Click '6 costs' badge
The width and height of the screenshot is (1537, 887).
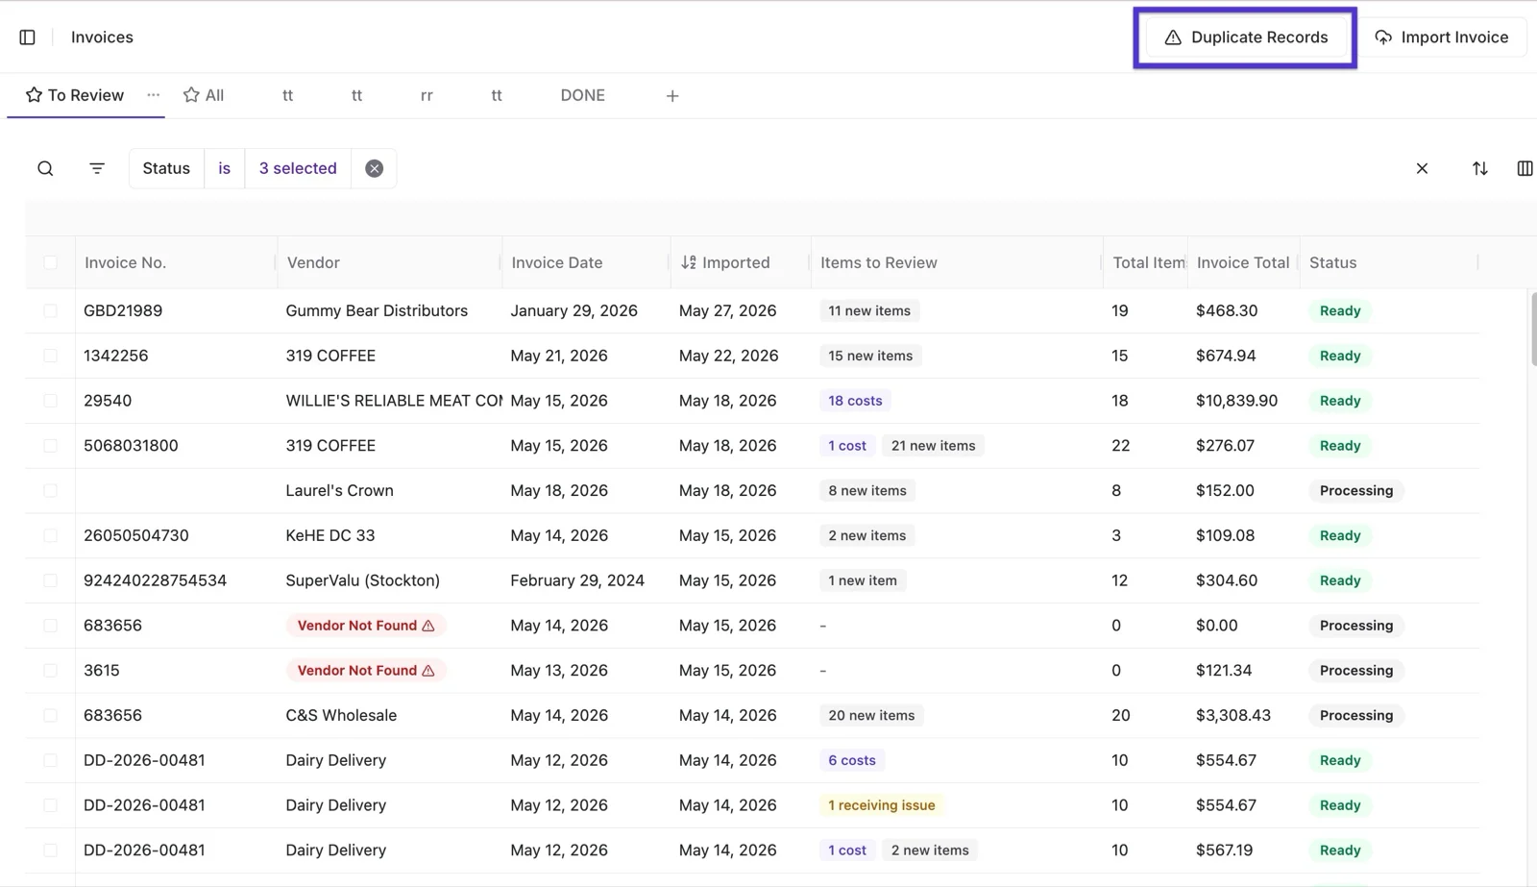tap(852, 760)
